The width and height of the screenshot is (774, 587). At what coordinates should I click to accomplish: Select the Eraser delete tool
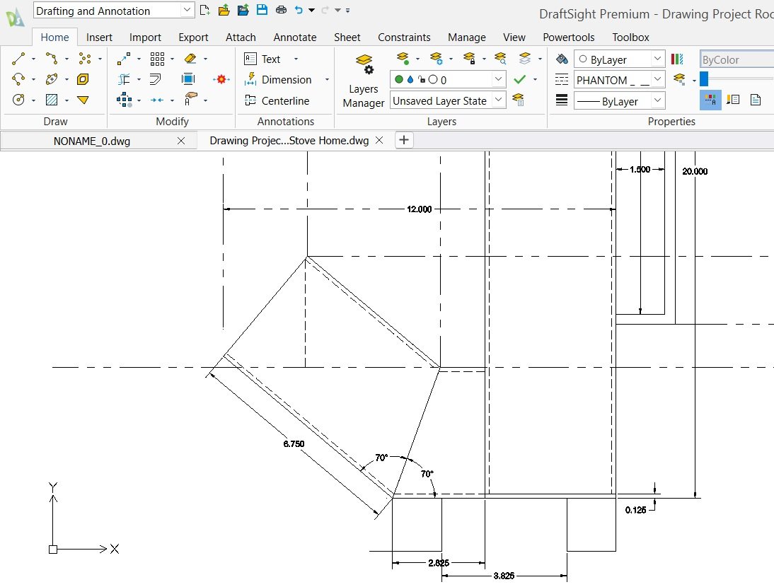click(190, 59)
